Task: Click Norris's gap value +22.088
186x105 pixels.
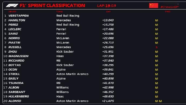Action: click(108, 38)
